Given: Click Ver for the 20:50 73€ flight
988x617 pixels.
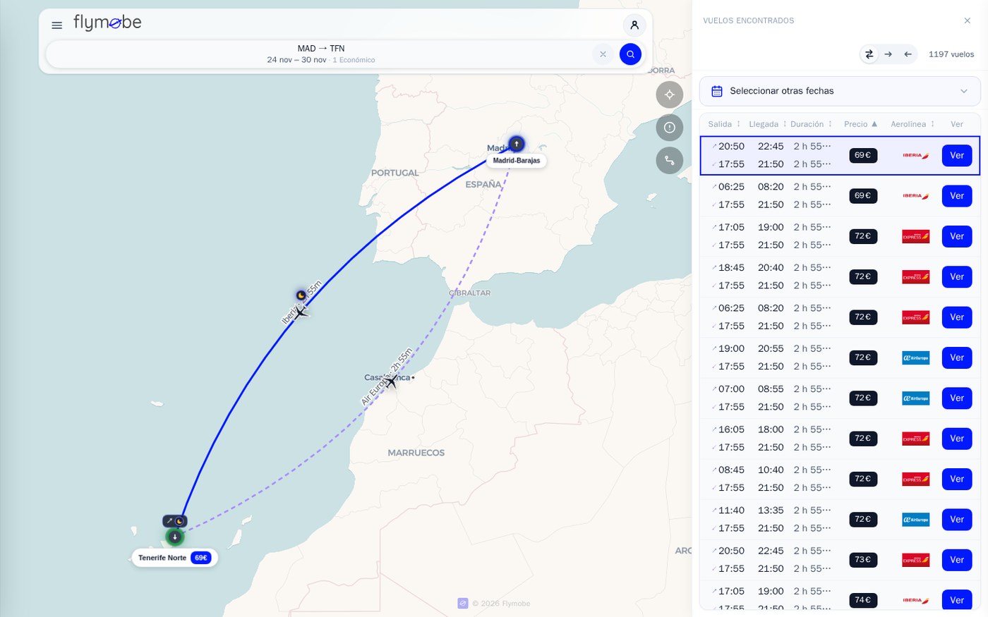Looking at the screenshot, I should point(957,560).
